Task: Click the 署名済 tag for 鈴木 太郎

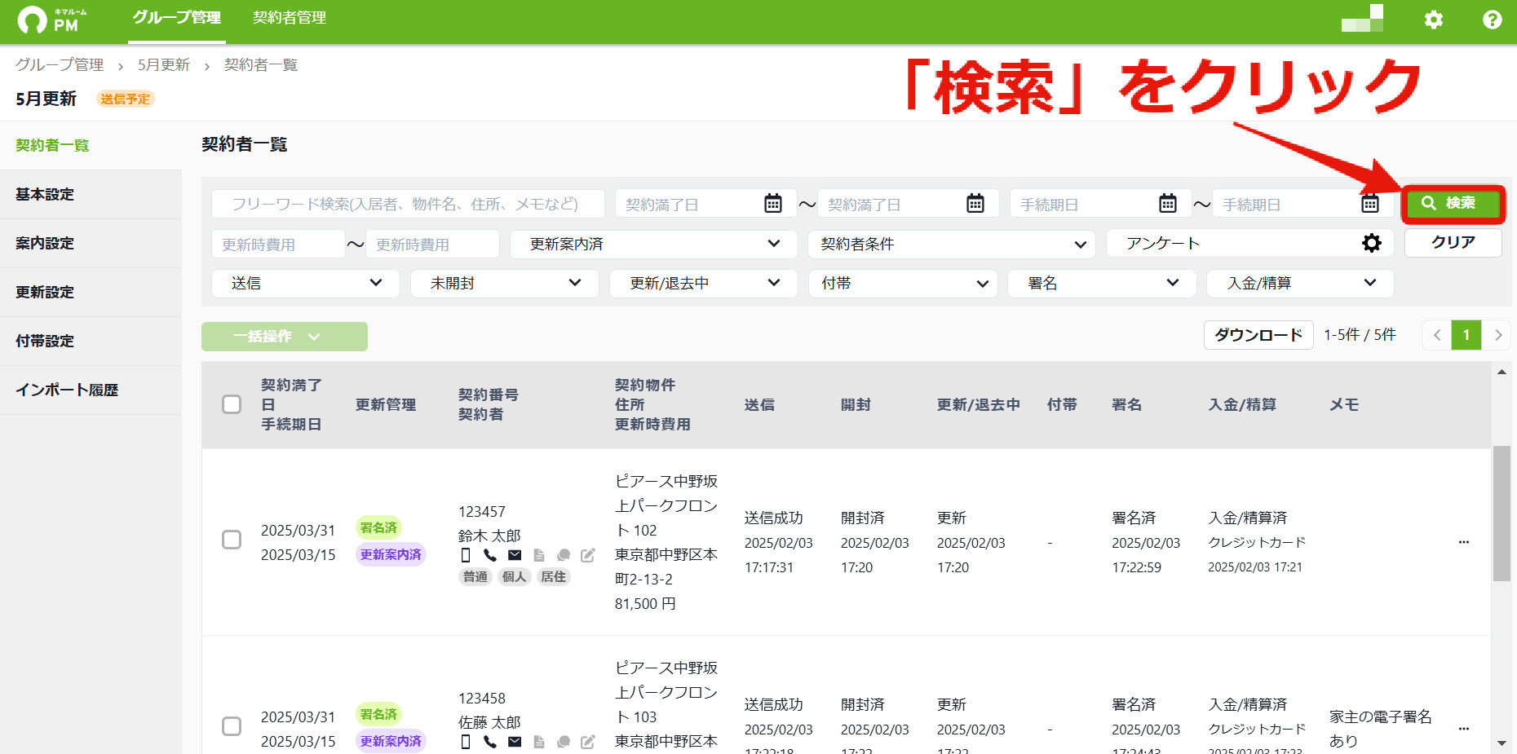Action: (378, 527)
